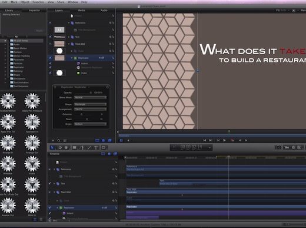Click the timecode display field
The image size is (306, 228).
point(191,147)
